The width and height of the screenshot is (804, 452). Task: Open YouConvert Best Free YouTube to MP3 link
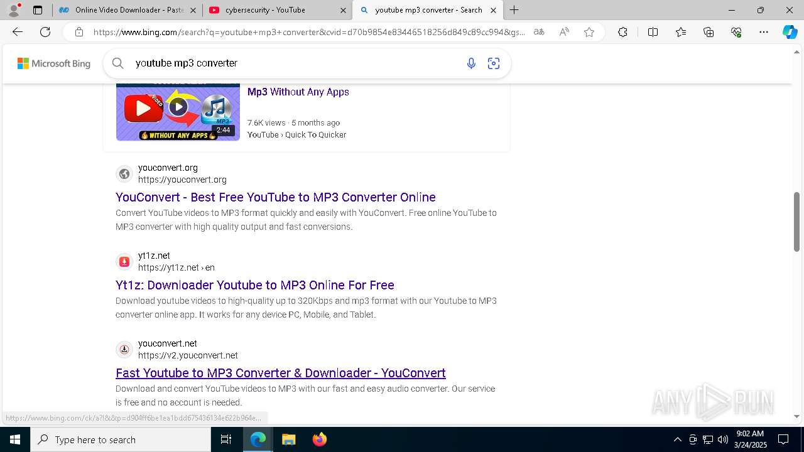(276, 197)
